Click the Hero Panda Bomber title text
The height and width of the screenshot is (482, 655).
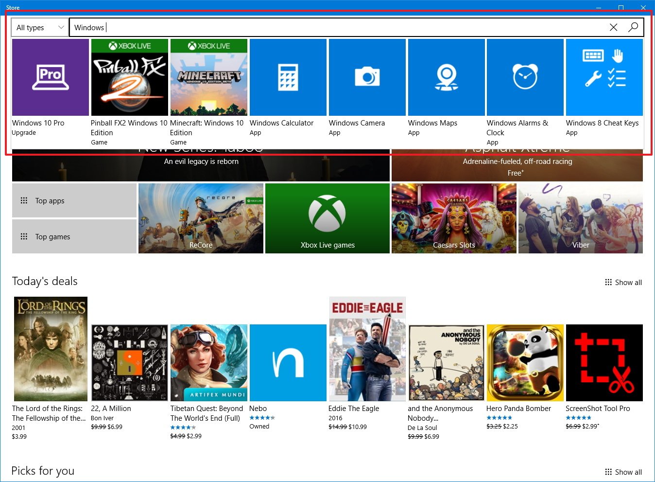[518, 409]
